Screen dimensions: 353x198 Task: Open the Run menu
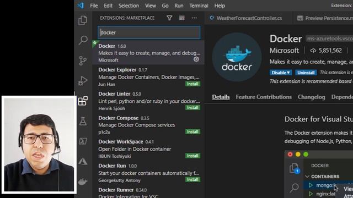click(179, 5)
